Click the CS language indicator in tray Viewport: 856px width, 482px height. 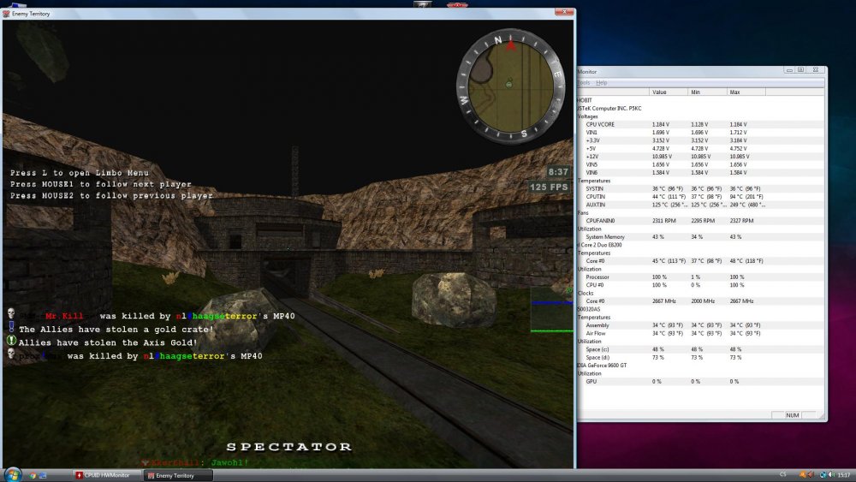(783, 475)
